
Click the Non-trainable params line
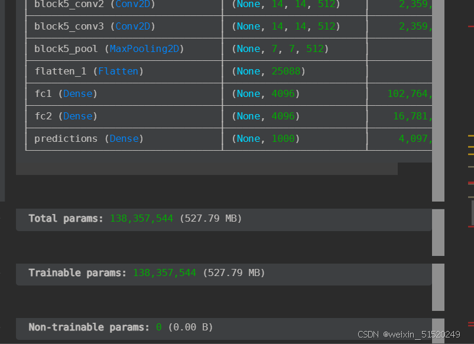tap(121, 327)
